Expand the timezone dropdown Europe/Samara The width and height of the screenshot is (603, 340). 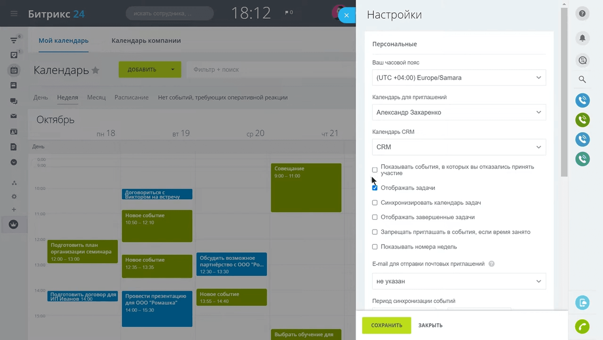[x=459, y=78]
